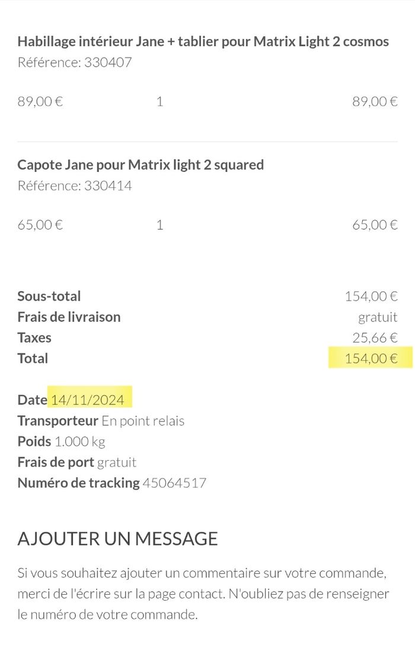Click the highlighted date 14/11/2024
This screenshot has height=648, width=415.
pyautogui.click(x=88, y=400)
